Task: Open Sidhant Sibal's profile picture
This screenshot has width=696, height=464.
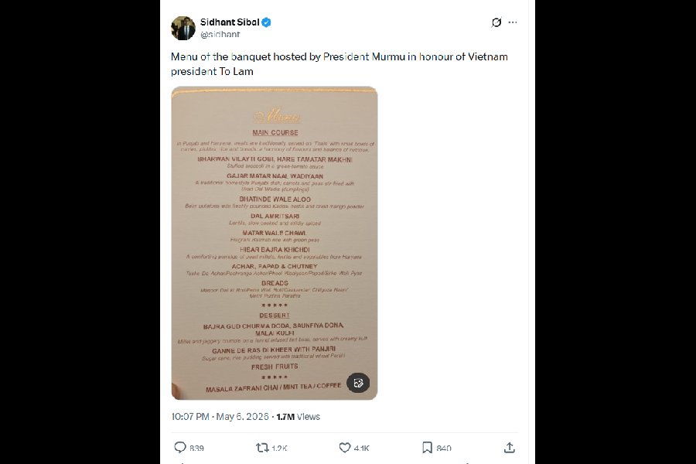Action: coord(183,28)
